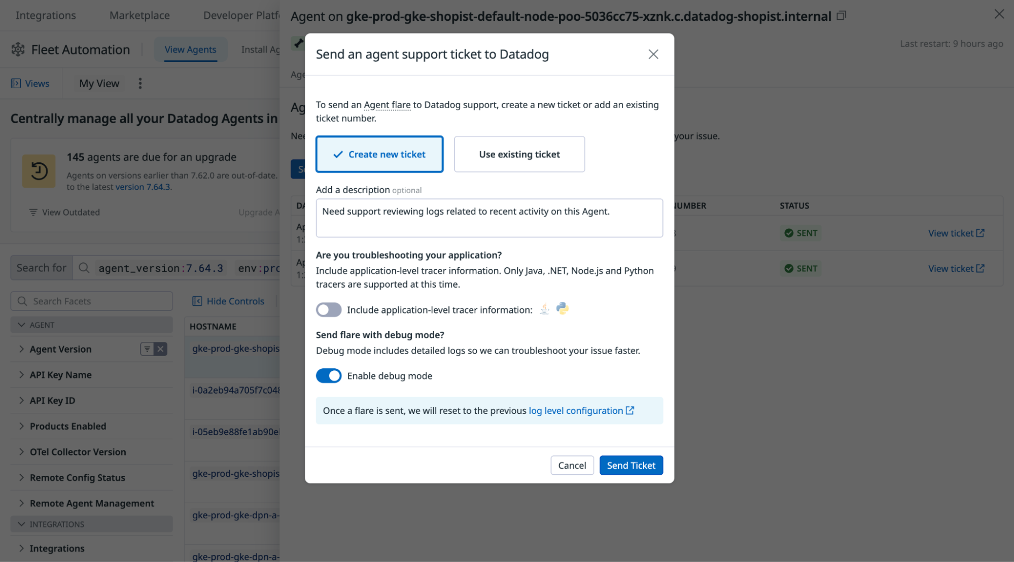Click the external link icon beside log level configuration
The height and width of the screenshot is (562, 1014).
[630, 410]
